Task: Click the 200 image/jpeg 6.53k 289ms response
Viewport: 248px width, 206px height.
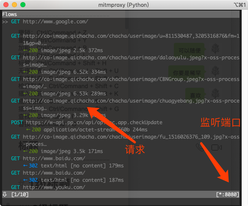Action: point(64,94)
